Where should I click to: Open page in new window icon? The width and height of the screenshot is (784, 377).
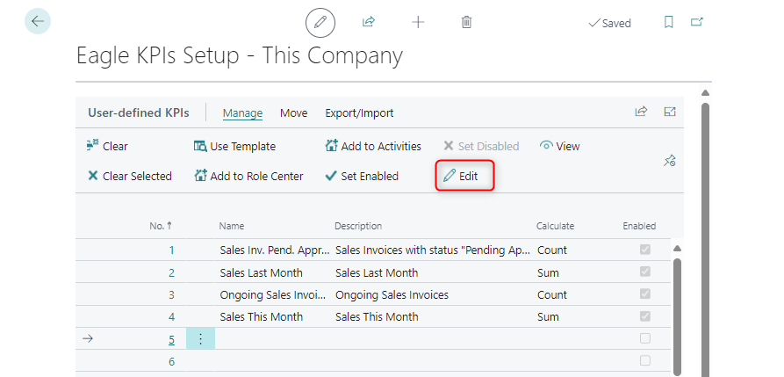(x=697, y=23)
